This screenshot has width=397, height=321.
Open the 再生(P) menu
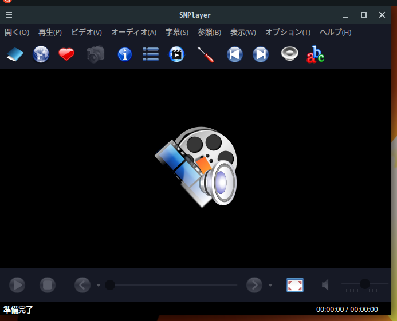coord(50,33)
